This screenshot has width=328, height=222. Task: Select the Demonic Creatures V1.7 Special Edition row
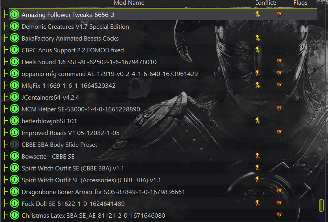(163, 26)
